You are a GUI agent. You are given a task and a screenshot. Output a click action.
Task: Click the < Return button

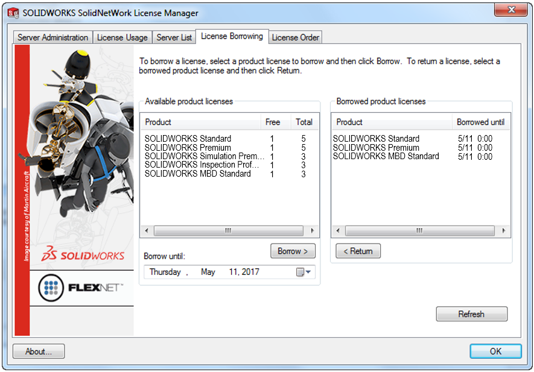tap(358, 251)
